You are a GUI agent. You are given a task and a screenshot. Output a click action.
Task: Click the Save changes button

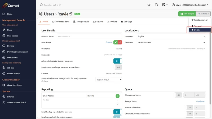(187, 14)
